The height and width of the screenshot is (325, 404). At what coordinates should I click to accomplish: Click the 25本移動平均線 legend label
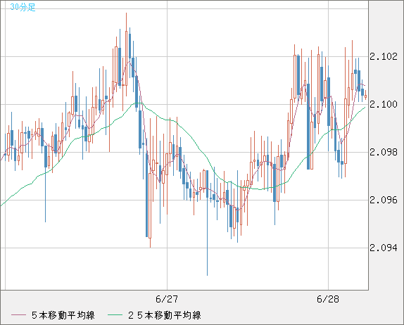tap(165, 315)
